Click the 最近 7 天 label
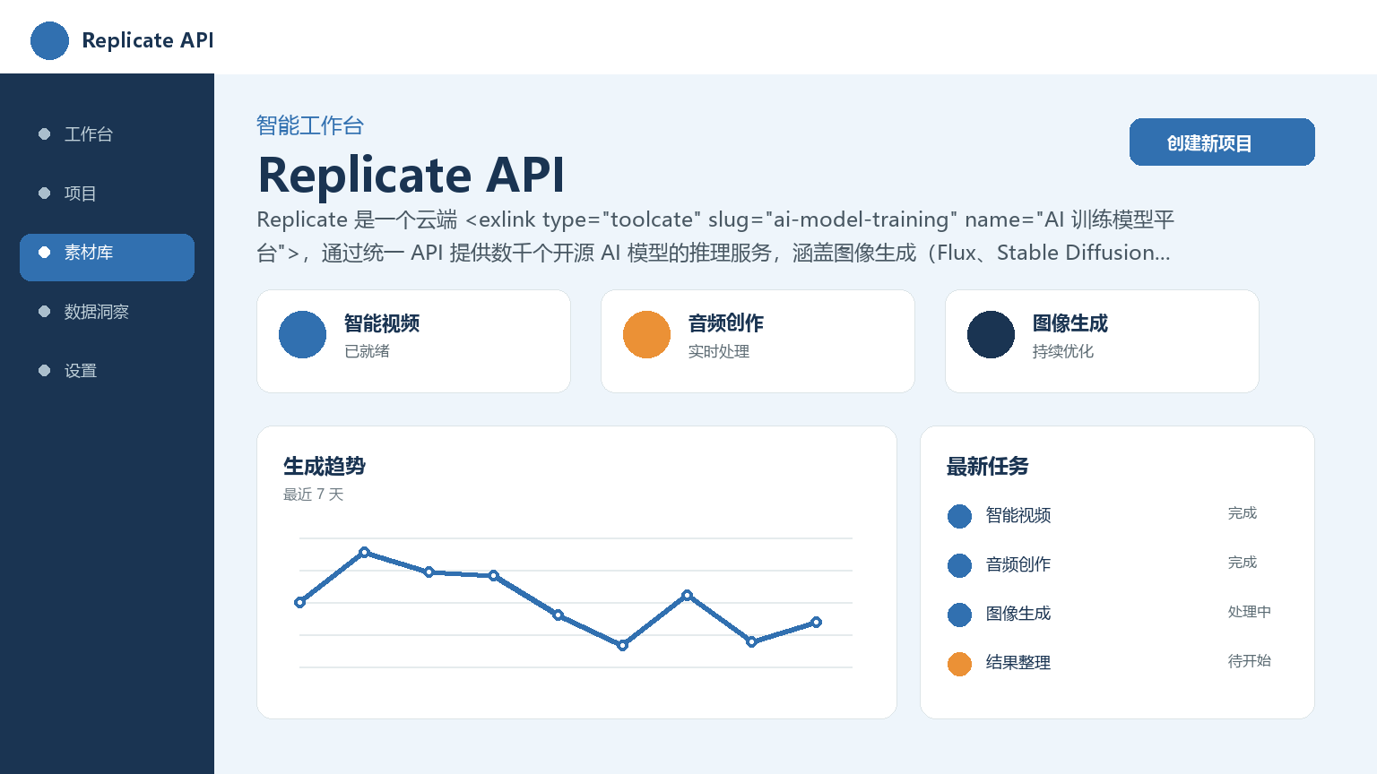This screenshot has width=1377, height=774. 314,494
